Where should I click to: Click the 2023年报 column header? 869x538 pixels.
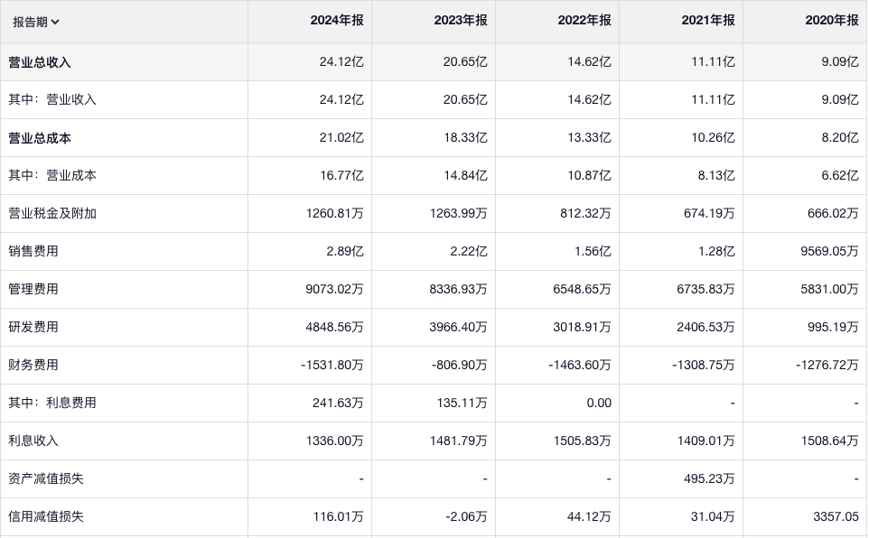coord(461,20)
